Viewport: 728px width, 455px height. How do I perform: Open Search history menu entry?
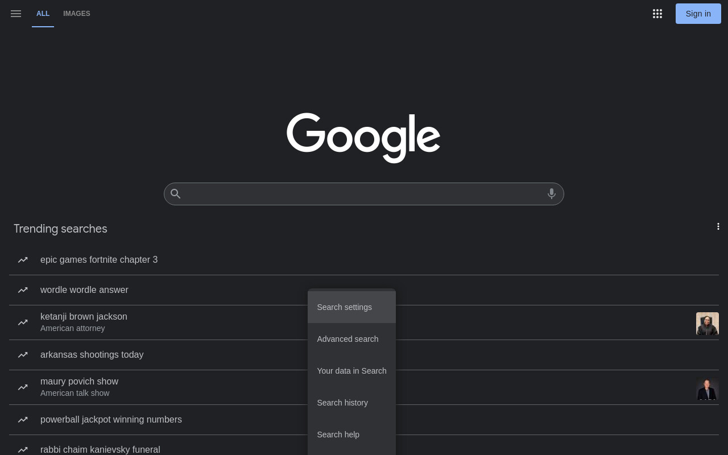[x=351, y=403]
